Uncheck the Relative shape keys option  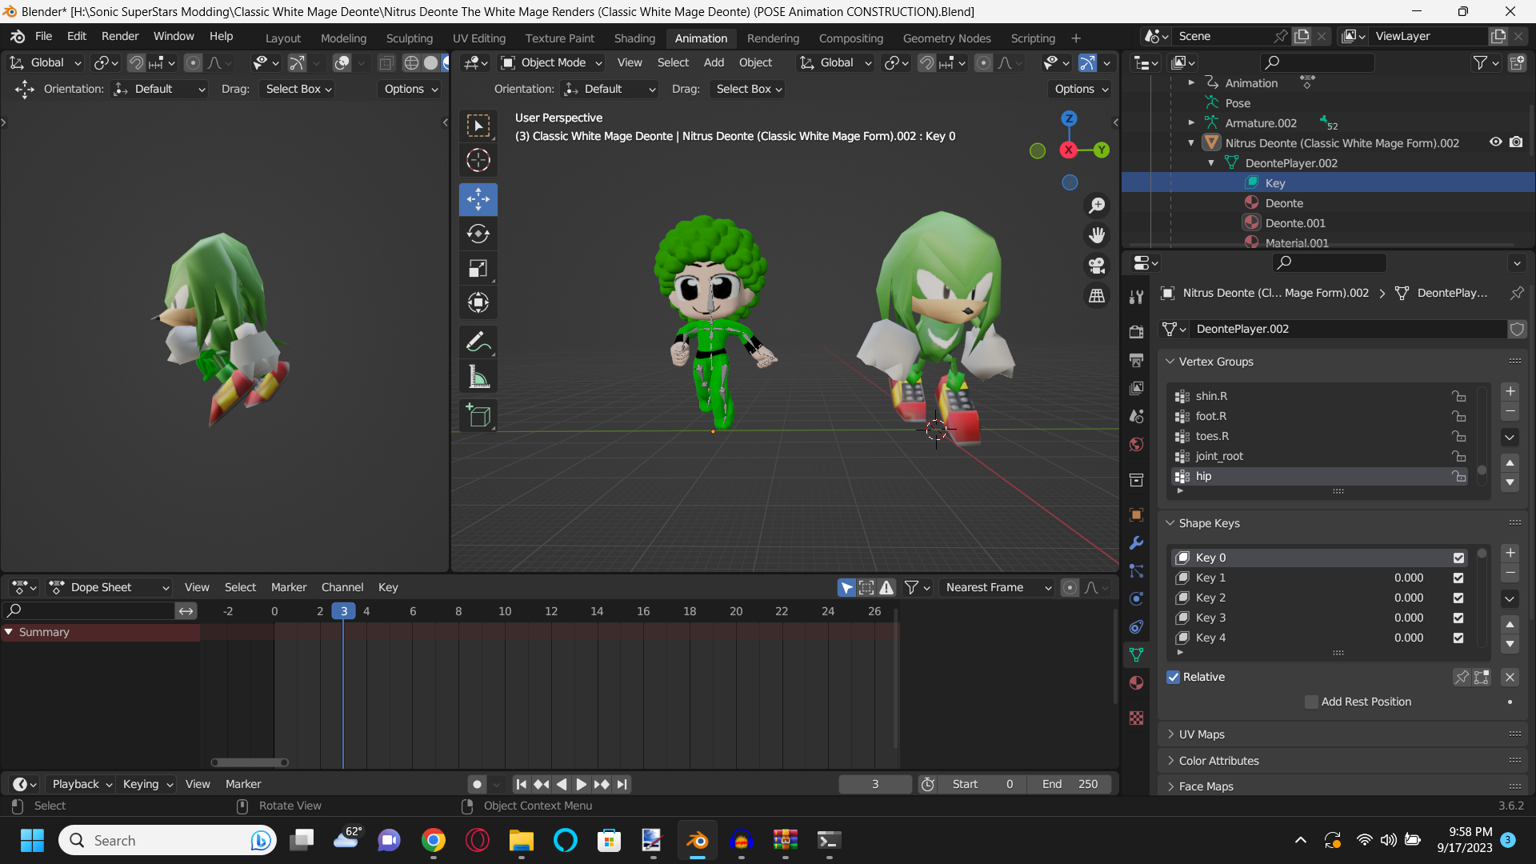1174,677
